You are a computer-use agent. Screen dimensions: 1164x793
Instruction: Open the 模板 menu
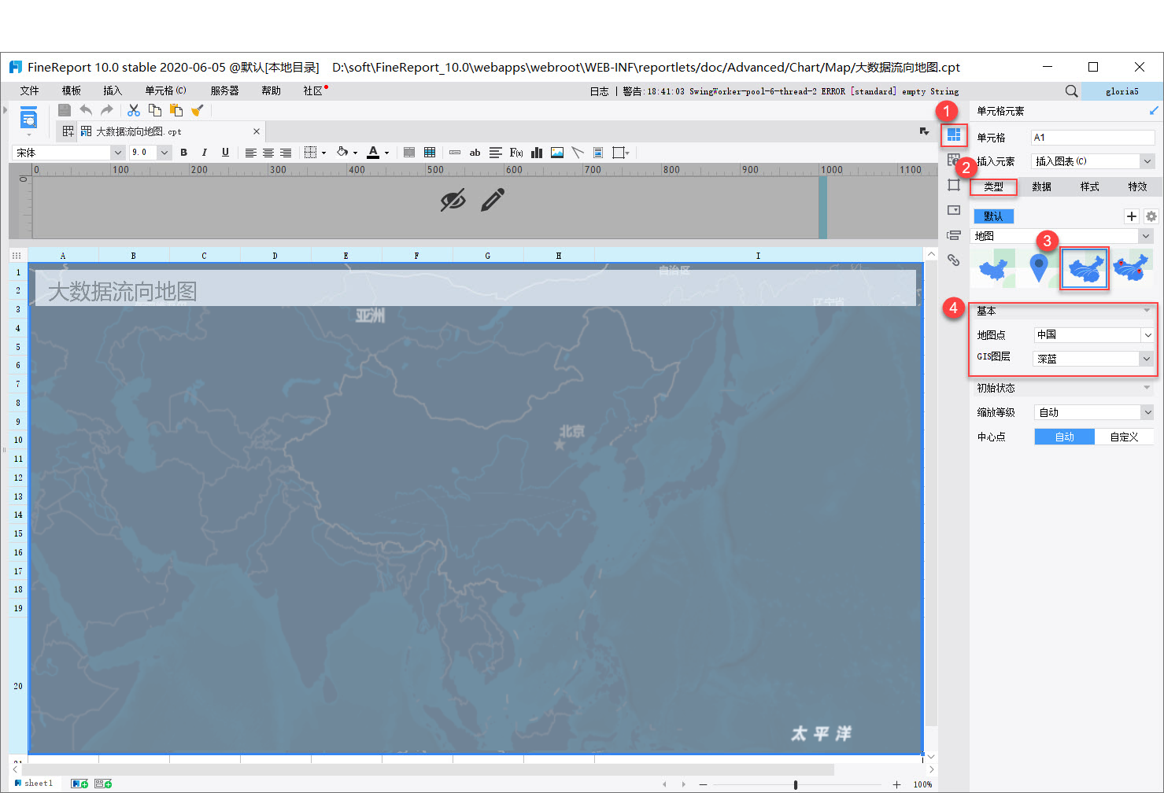[x=72, y=91]
